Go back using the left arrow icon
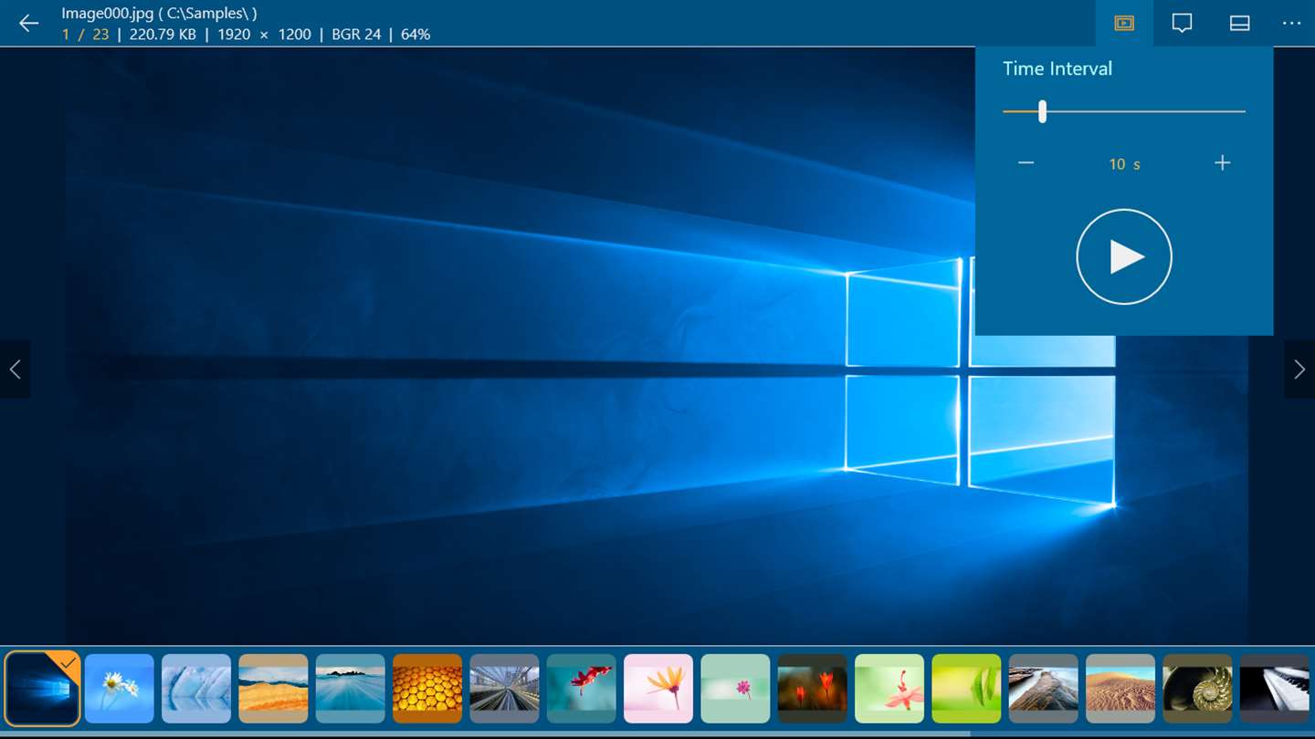 tap(29, 23)
